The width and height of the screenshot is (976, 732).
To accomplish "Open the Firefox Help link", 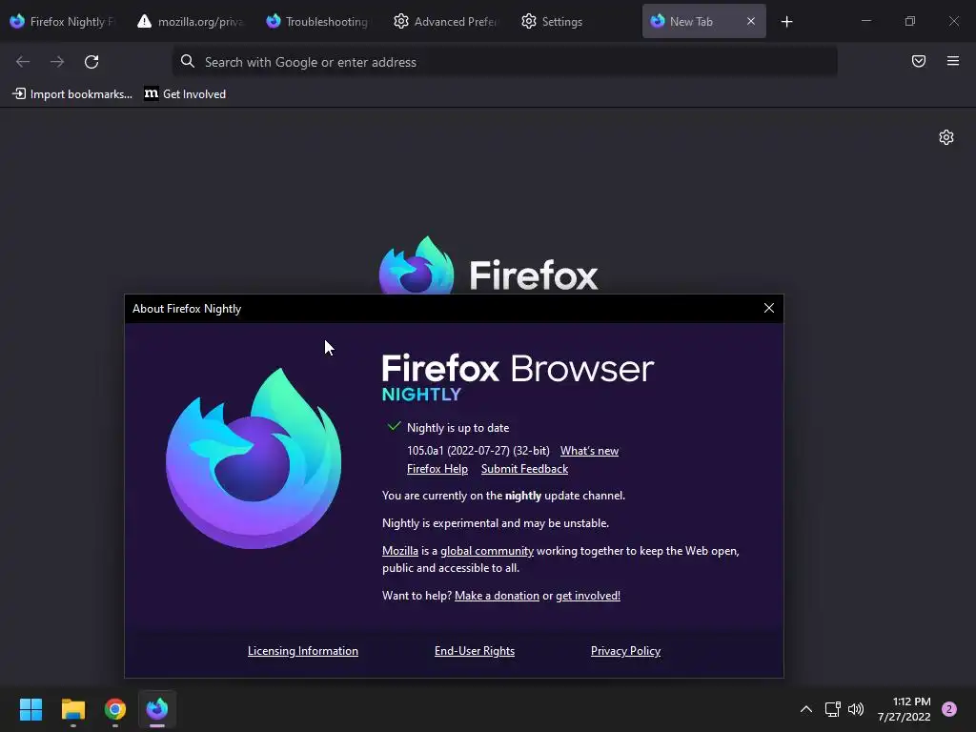I will click(x=437, y=469).
